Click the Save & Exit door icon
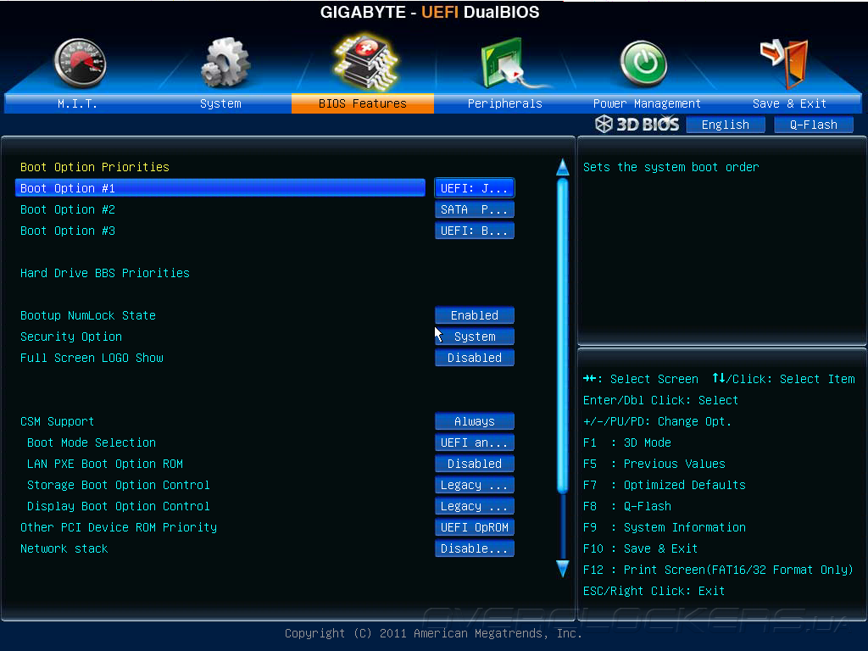Image resolution: width=868 pixels, height=651 pixels. coord(785,63)
